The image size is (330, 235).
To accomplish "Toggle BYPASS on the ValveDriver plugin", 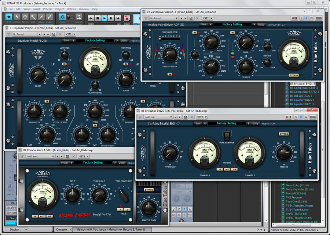I will [x=293, y=75].
